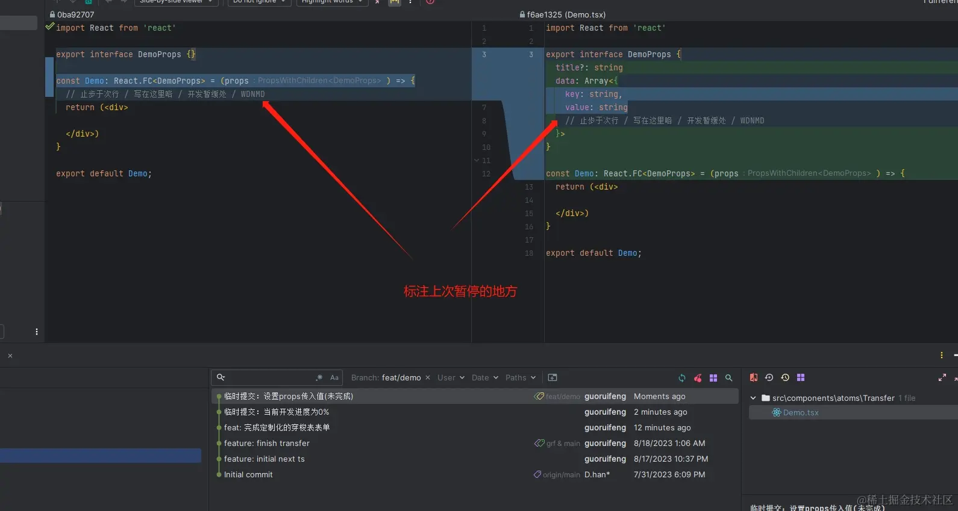Viewport: 958px width, 511px height.
Task: Click 'export default Demo;' in the left diff pane
Action: 104,173
